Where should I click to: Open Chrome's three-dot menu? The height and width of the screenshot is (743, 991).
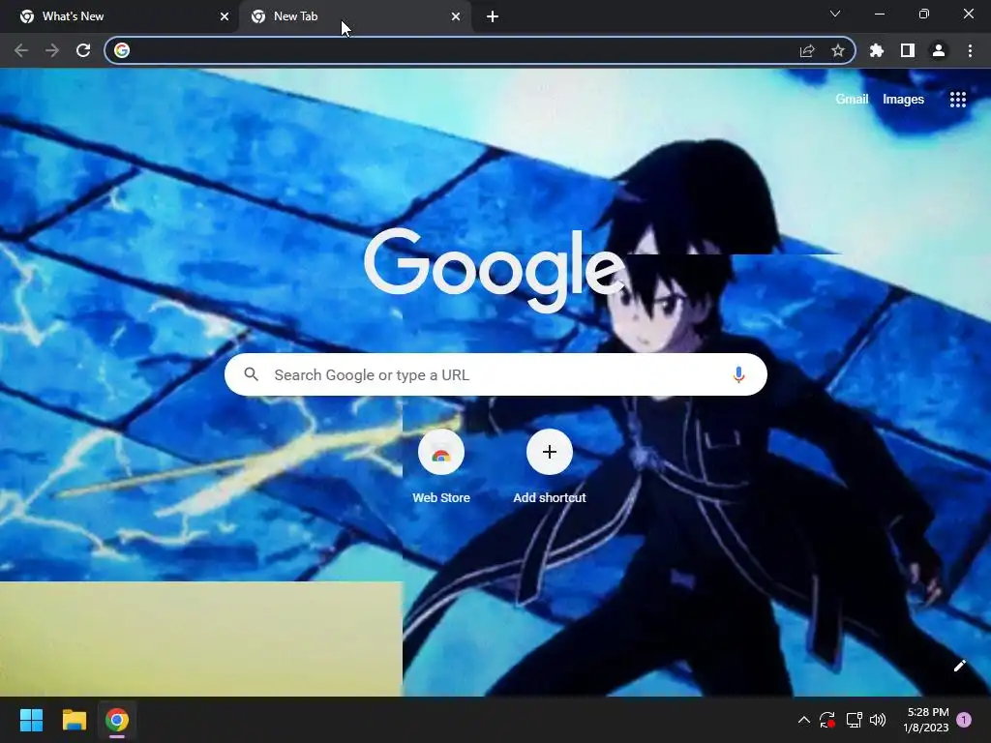coord(970,50)
